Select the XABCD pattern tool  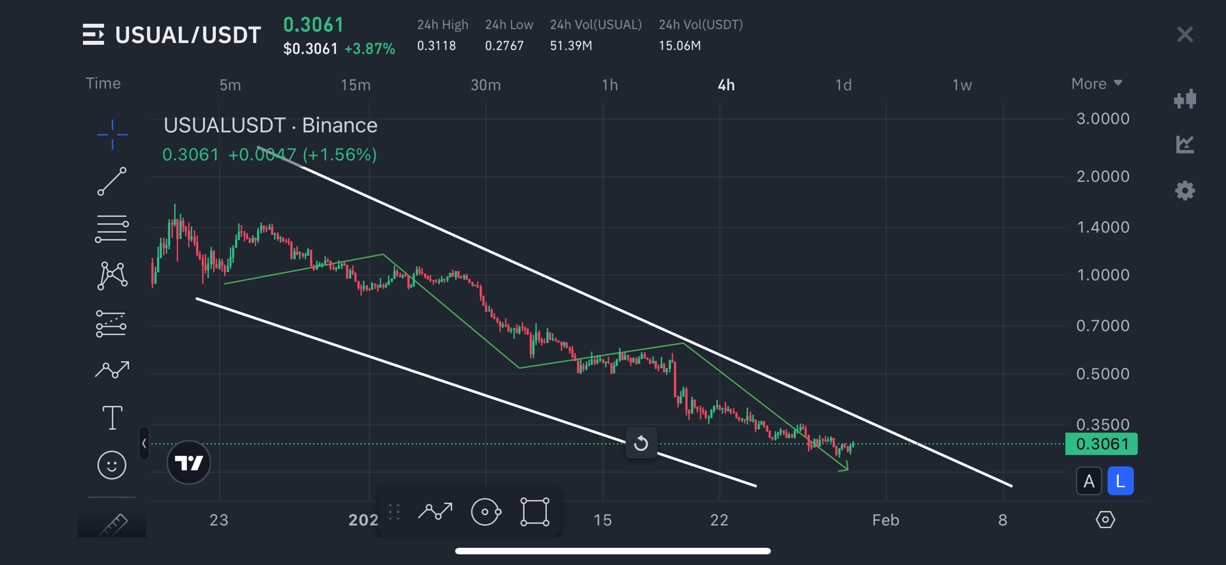pos(112,276)
